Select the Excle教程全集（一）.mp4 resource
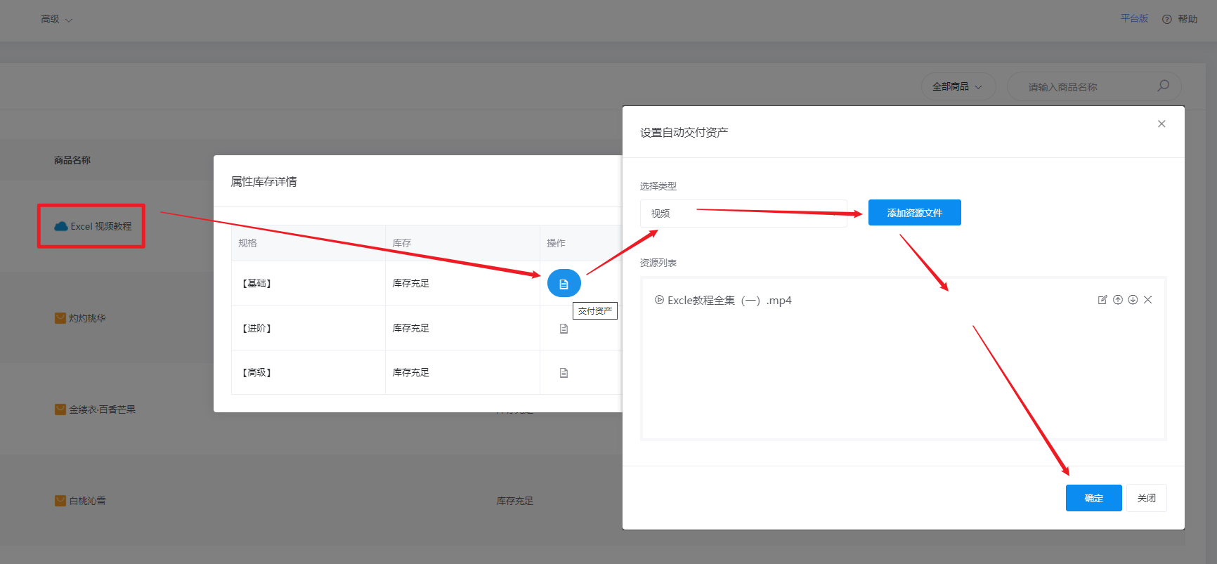 click(729, 300)
